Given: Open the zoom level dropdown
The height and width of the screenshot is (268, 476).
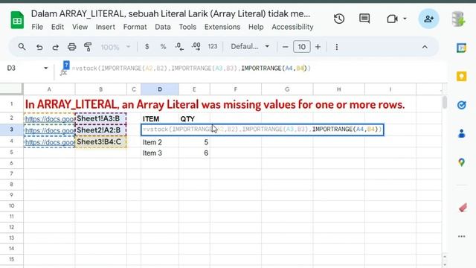Looking at the screenshot, I should (x=116, y=47).
